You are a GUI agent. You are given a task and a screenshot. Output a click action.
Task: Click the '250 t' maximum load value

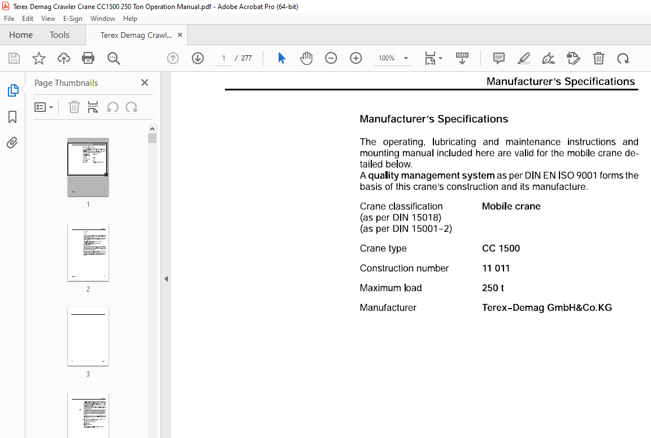(493, 288)
